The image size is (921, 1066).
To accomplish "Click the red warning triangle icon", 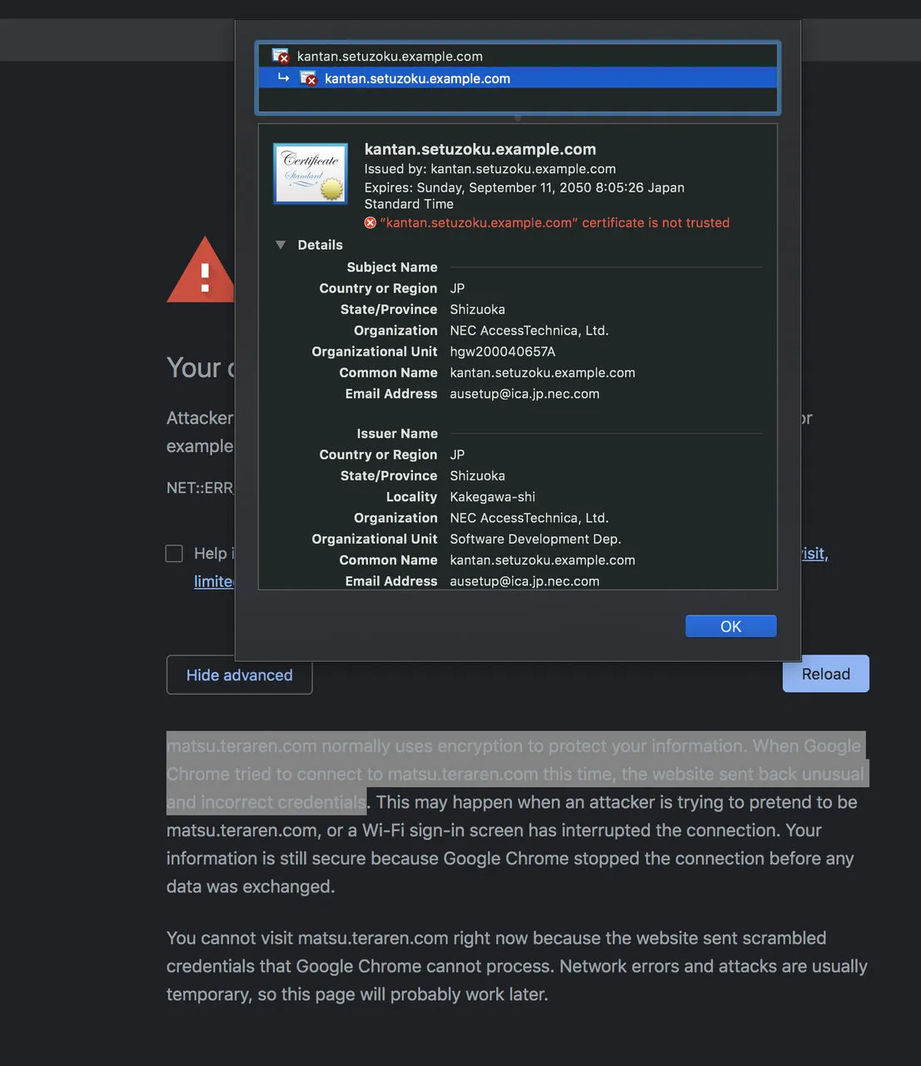I will tap(201, 270).
